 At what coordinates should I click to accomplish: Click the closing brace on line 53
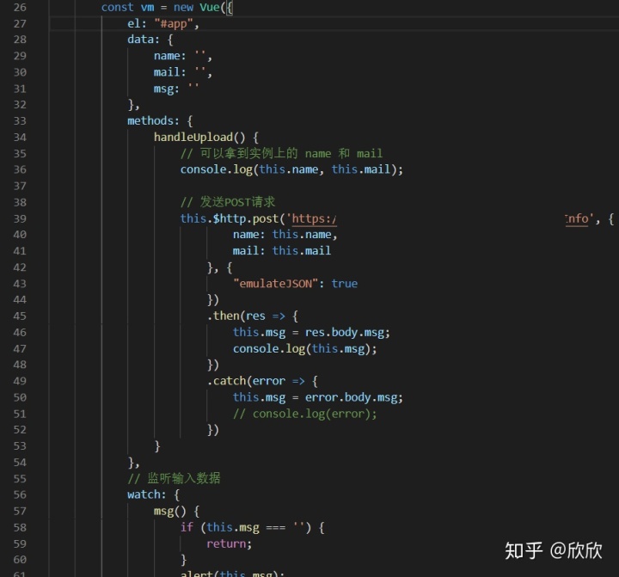point(157,446)
